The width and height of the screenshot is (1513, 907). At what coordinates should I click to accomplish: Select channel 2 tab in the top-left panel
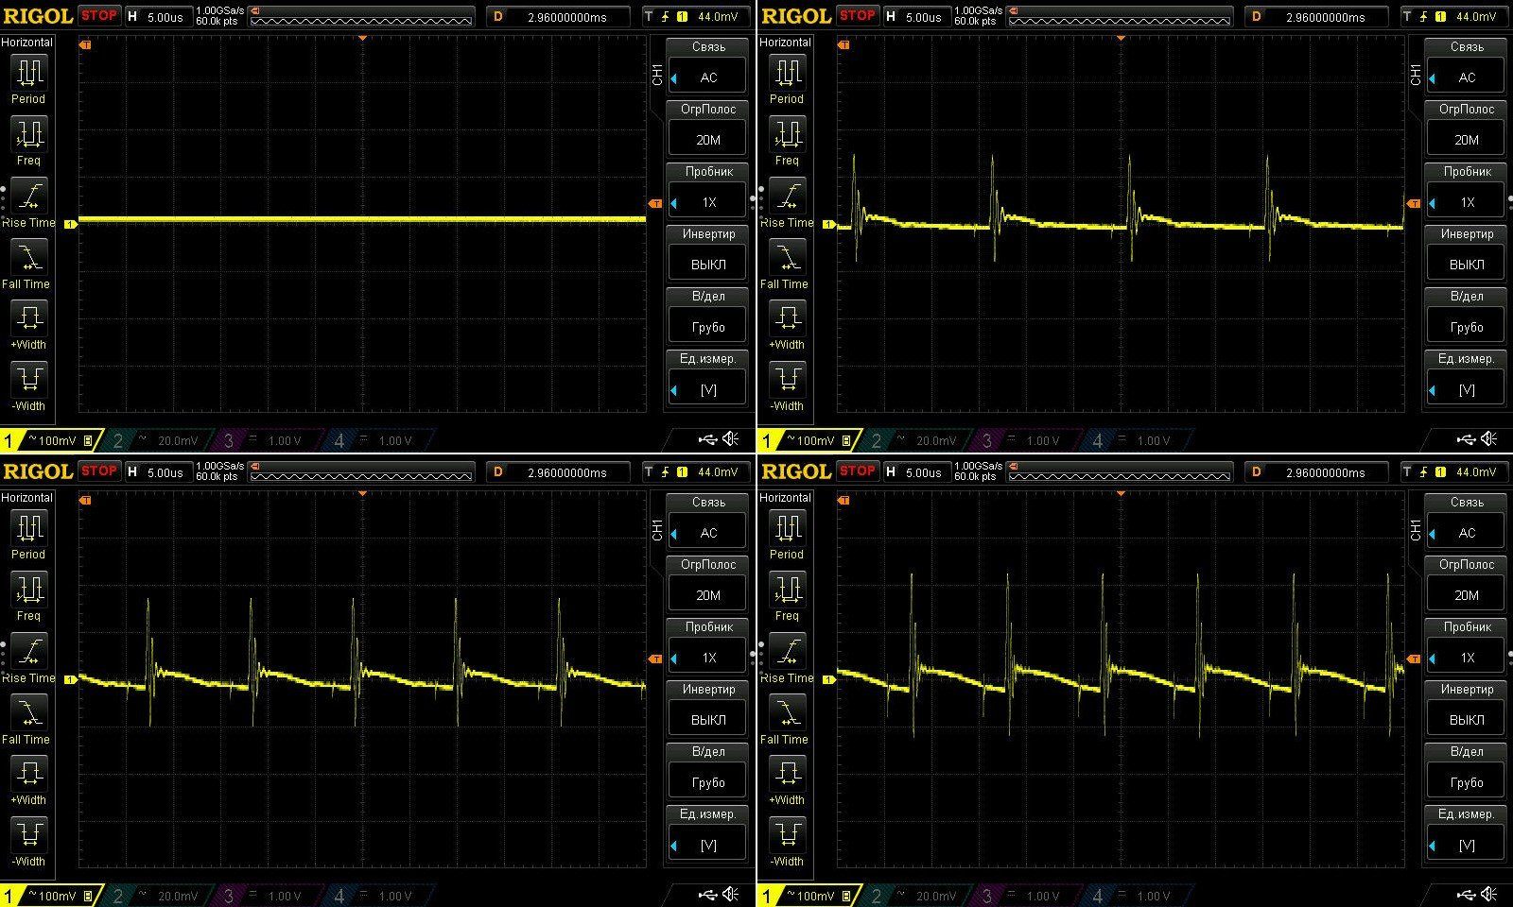click(x=156, y=440)
